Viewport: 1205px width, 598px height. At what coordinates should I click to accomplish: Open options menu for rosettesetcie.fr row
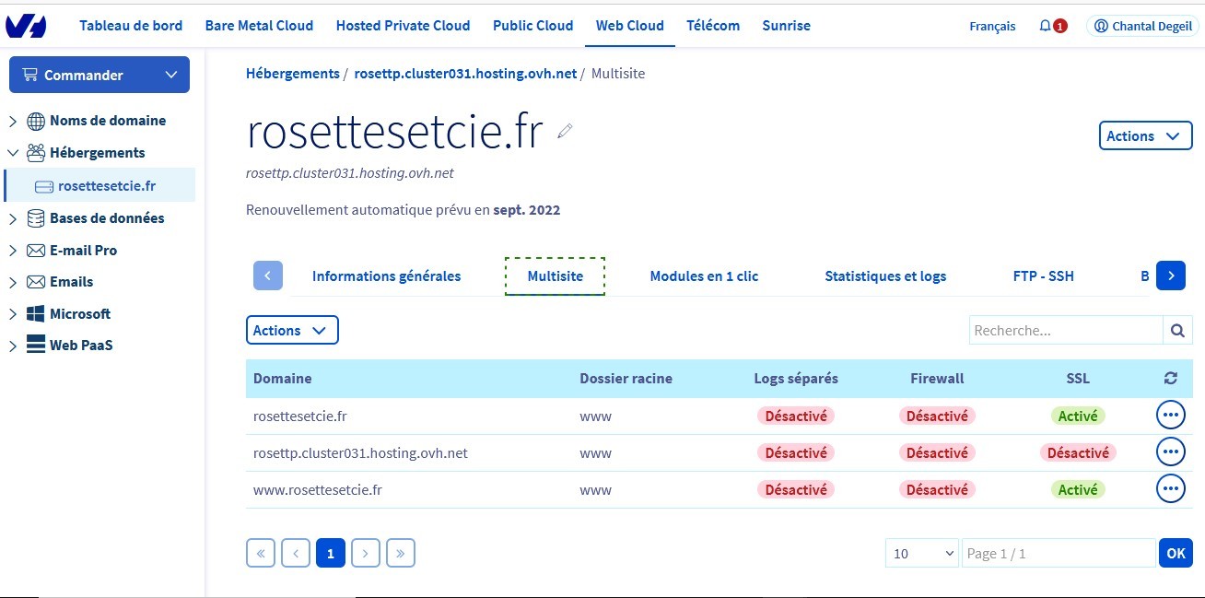(x=1170, y=416)
